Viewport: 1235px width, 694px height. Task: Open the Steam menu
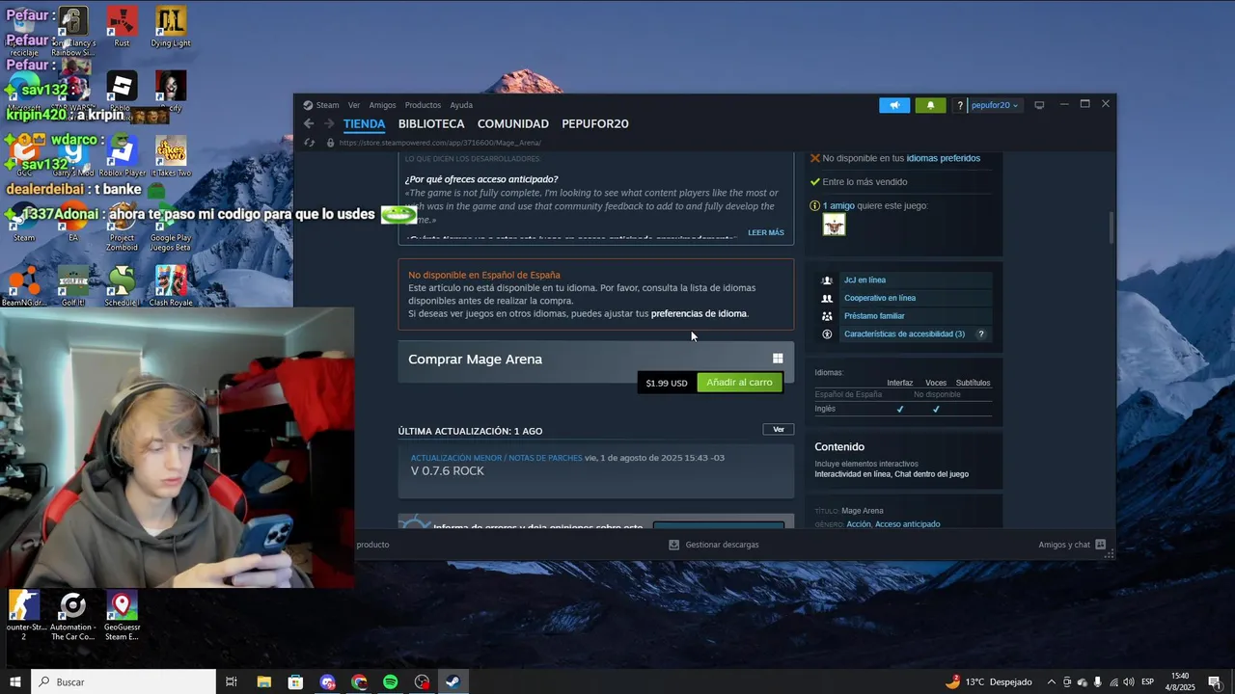(x=327, y=105)
